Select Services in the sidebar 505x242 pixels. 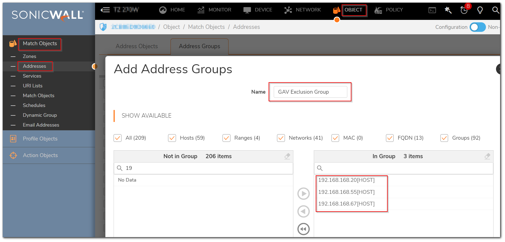coord(32,76)
